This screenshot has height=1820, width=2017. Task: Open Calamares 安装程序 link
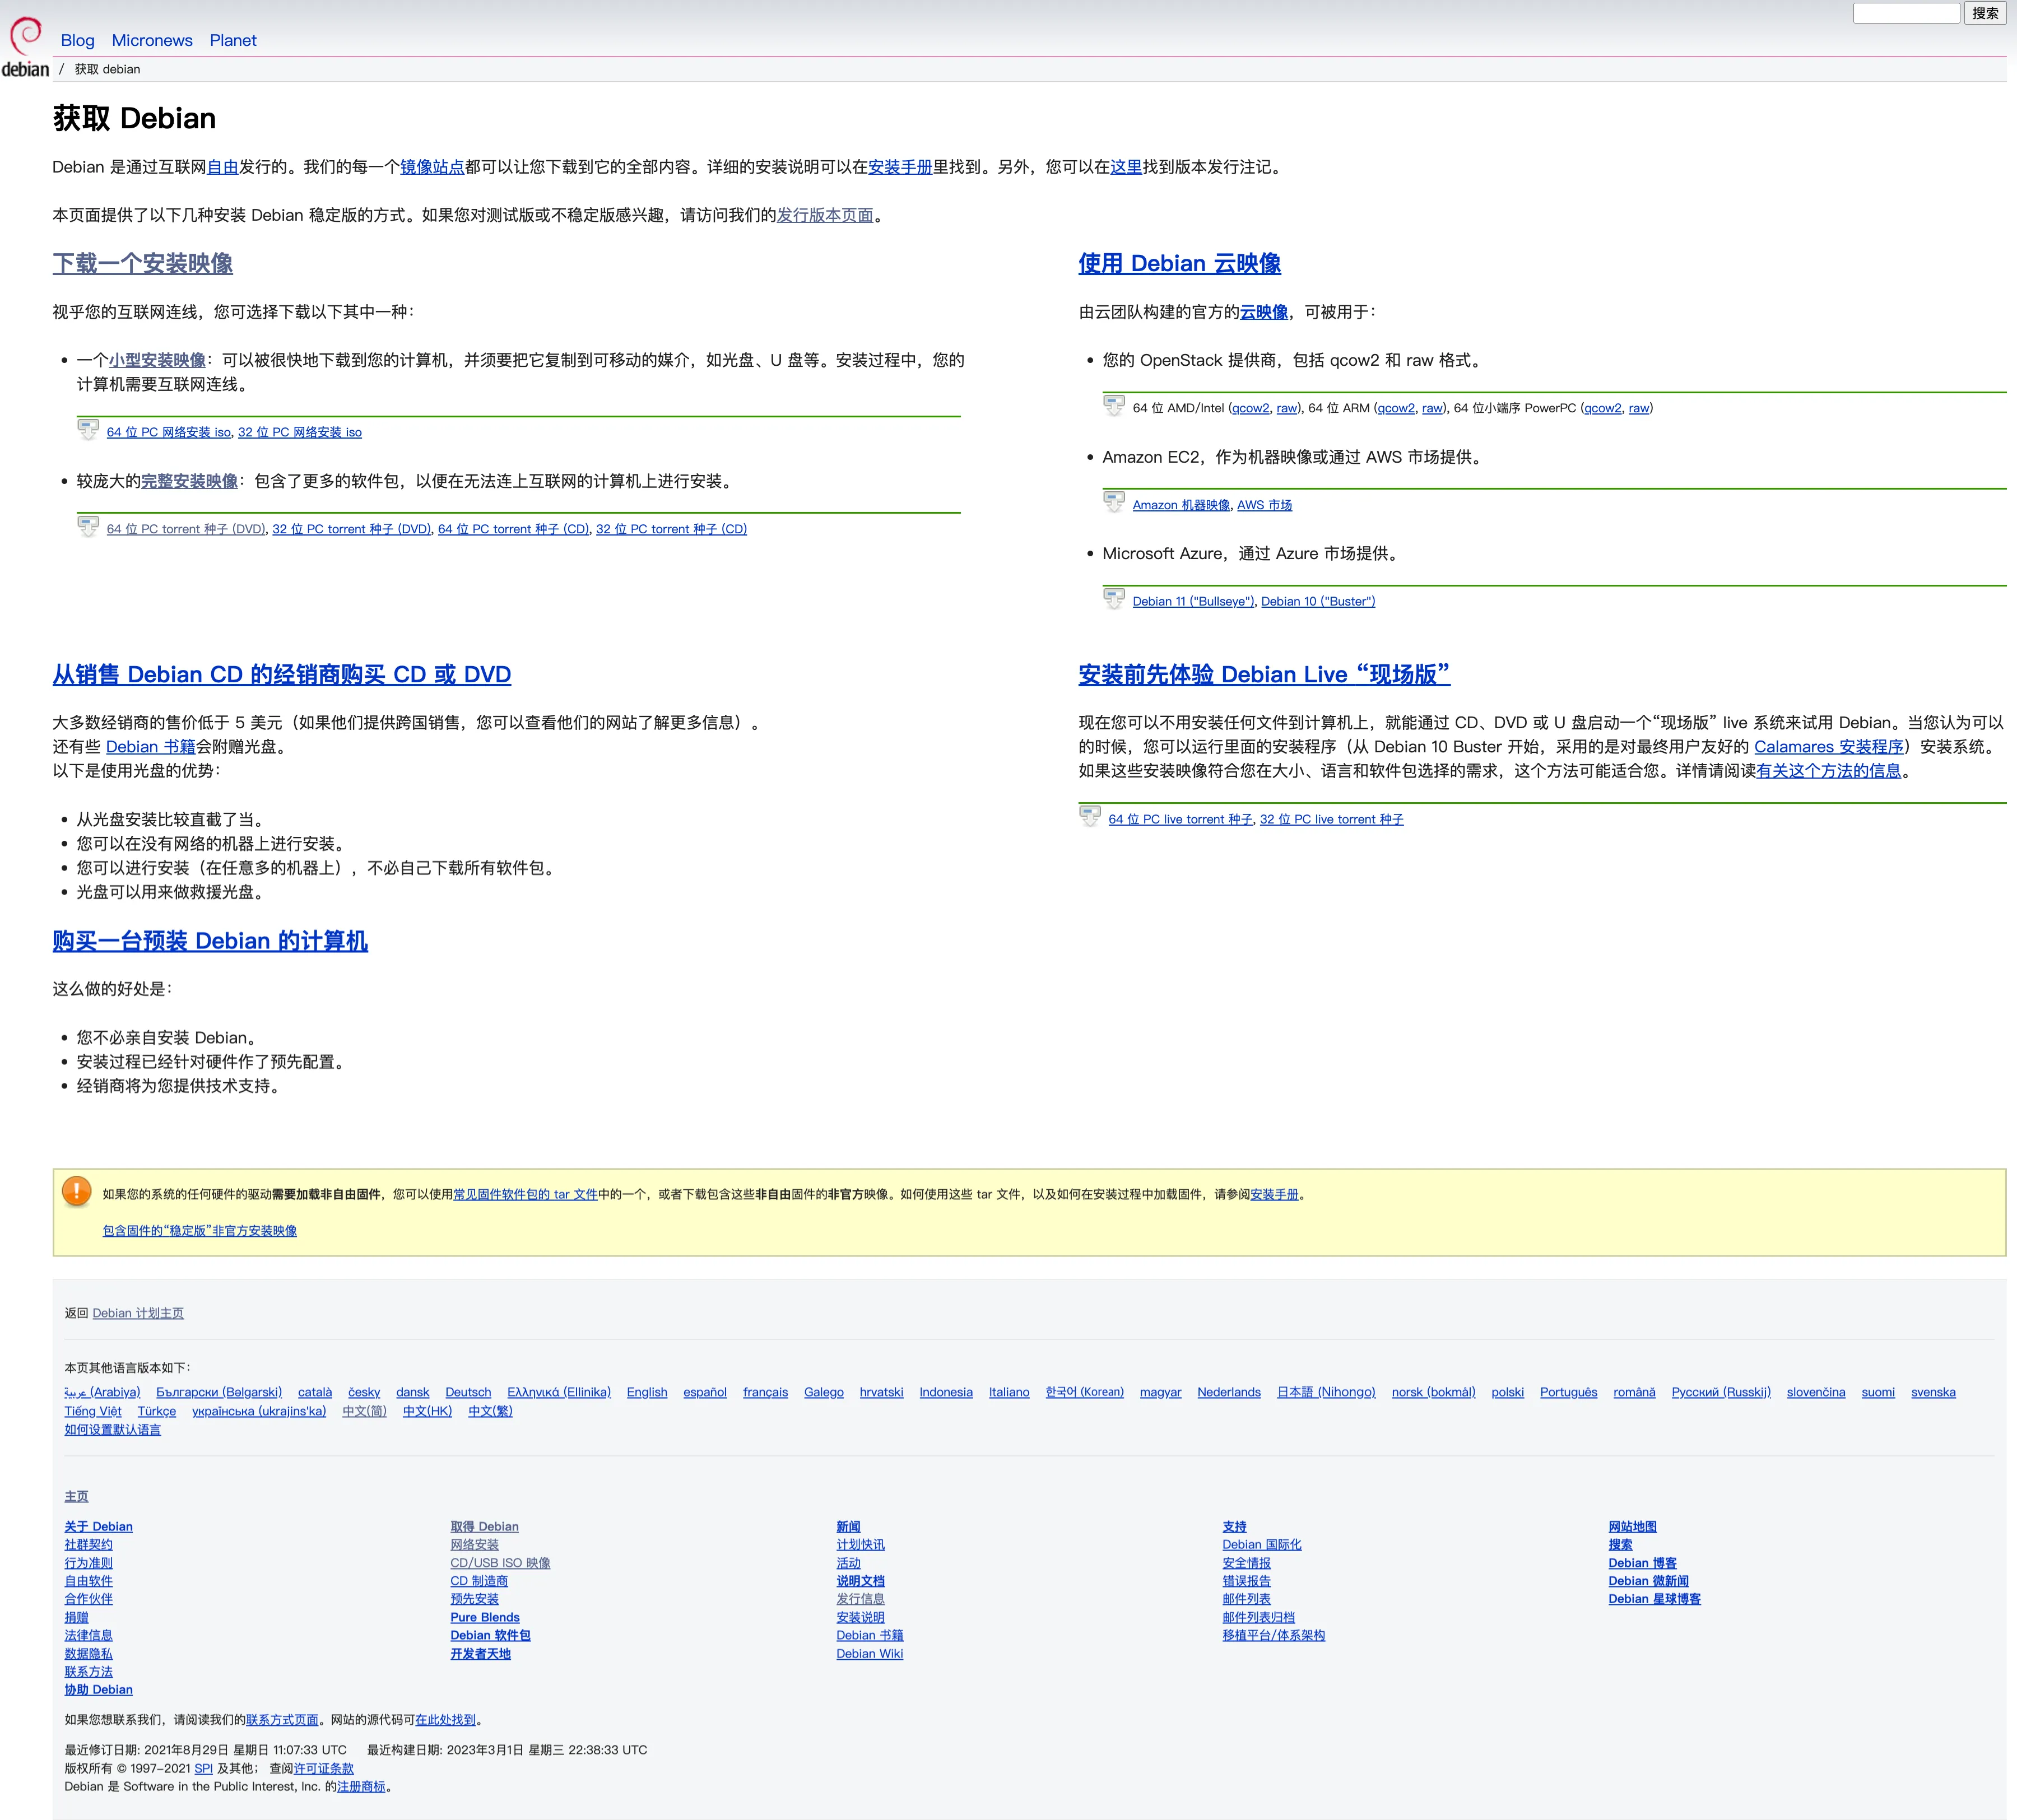tap(1829, 747)
